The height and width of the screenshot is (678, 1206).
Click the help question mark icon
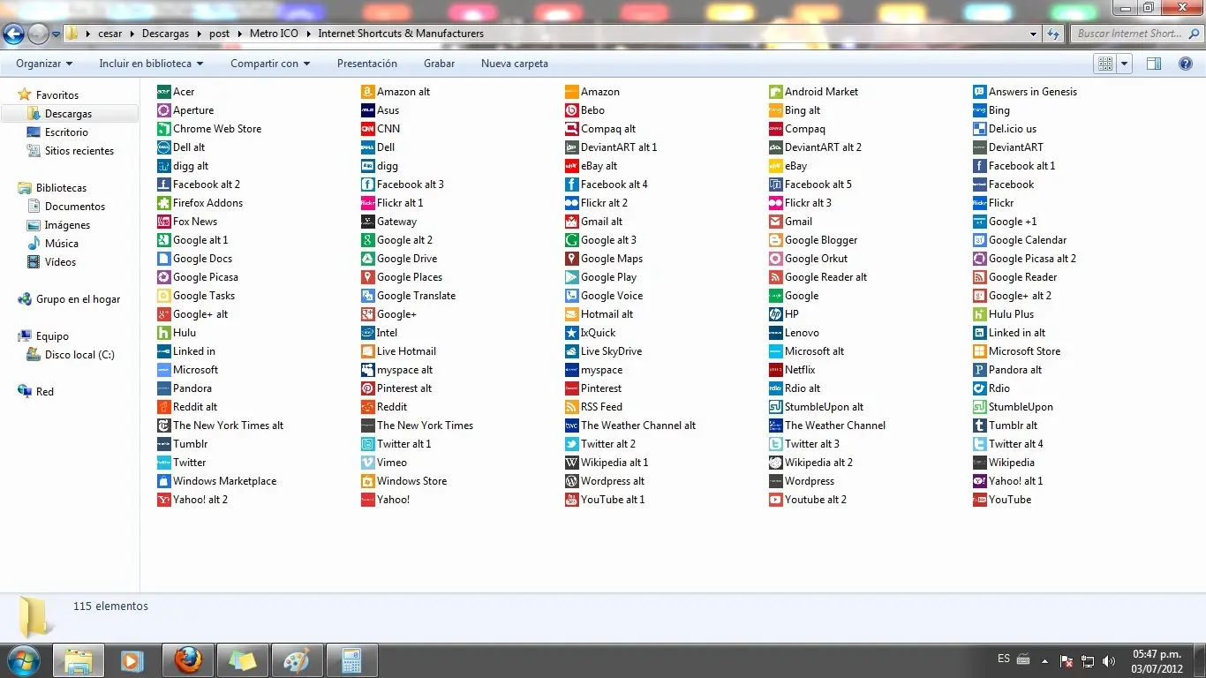(x=1186, y=64)
